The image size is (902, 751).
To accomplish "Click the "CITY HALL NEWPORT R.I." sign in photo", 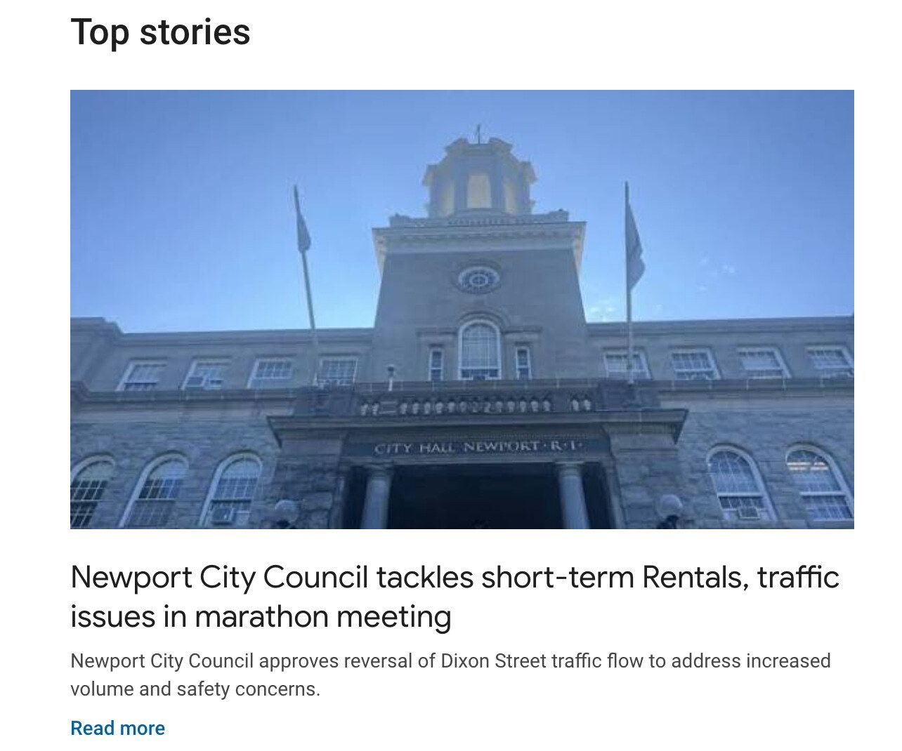I will pos(478,447).
